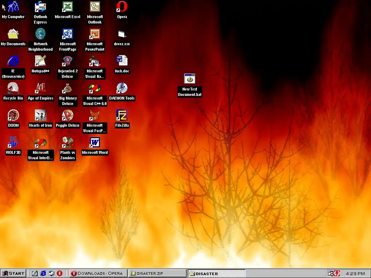This screenshot has height=278, width=371.
Task: Launch the notepad quick launch icon in taskbar
Action: (x=34, y=273)
